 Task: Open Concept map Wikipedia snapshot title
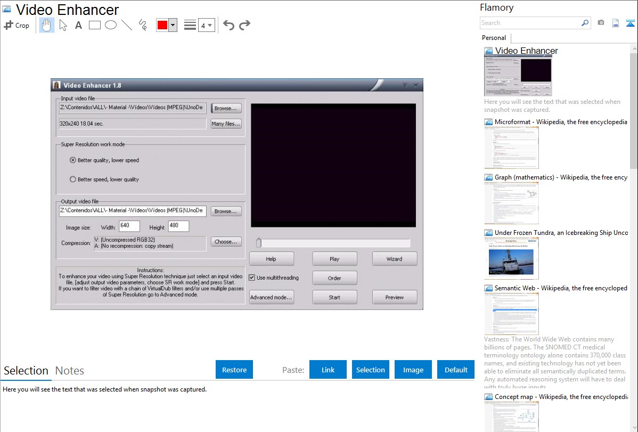[x=561, y=397]
